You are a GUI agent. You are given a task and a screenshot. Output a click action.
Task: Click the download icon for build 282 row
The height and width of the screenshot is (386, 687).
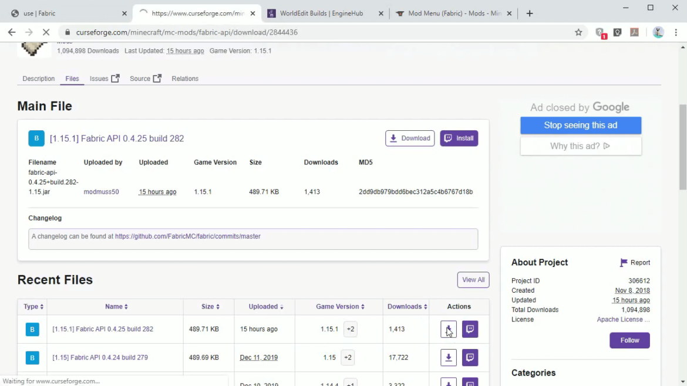click(x=448, y=329)
